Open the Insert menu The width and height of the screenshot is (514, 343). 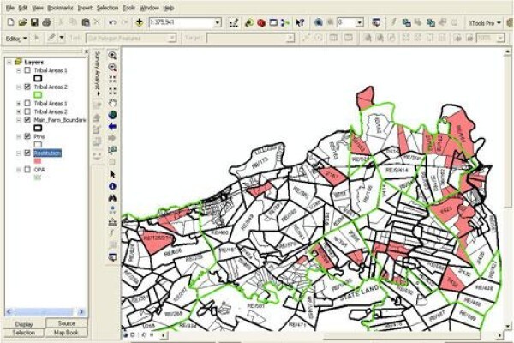pyautogui.click(x=85, y=8)
